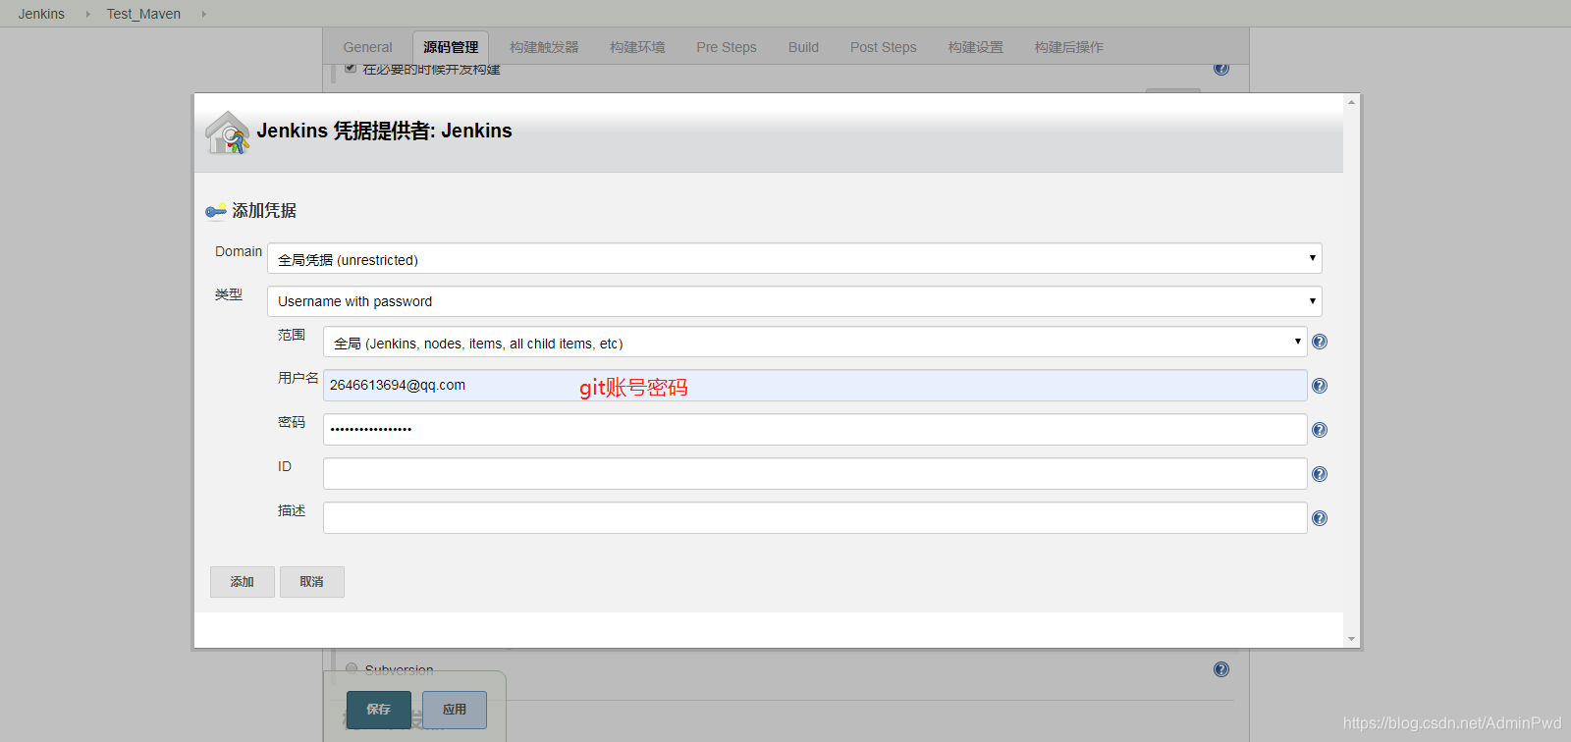
Task: Open help icon beside Subversion option
Action: coord(1221,669)
